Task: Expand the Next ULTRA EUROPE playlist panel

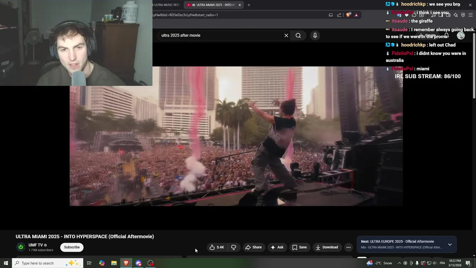Action: (x=450, y=245)
